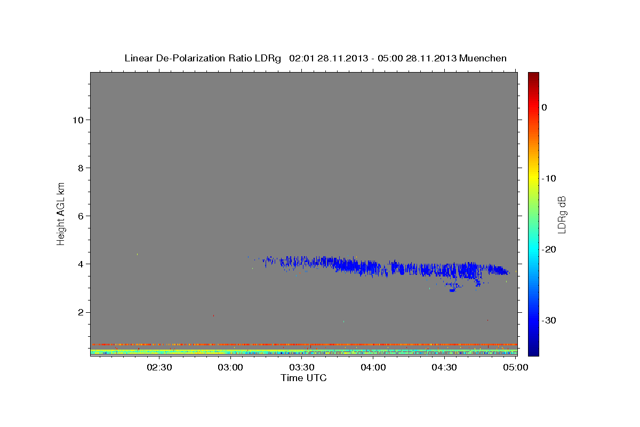Click the red-orange horizontal band near the ground
The height and width of the screenshot is (427, 640).
coord(304,344)
